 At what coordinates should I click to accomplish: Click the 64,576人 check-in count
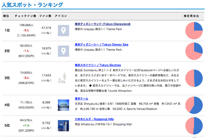point(26,120)
